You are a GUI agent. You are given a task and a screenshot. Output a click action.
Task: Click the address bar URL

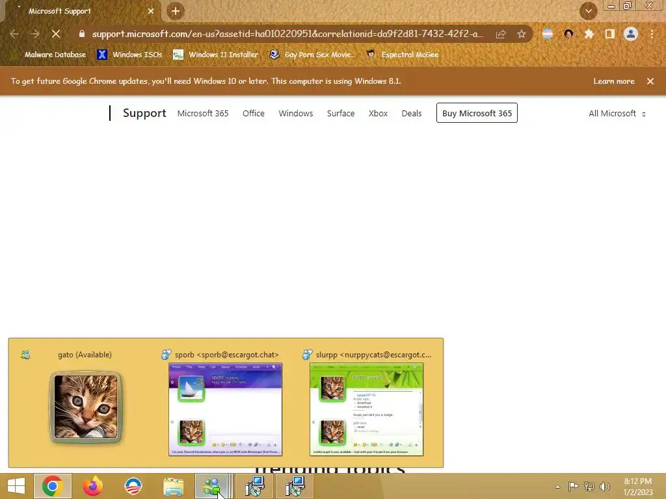pos(287,34)
